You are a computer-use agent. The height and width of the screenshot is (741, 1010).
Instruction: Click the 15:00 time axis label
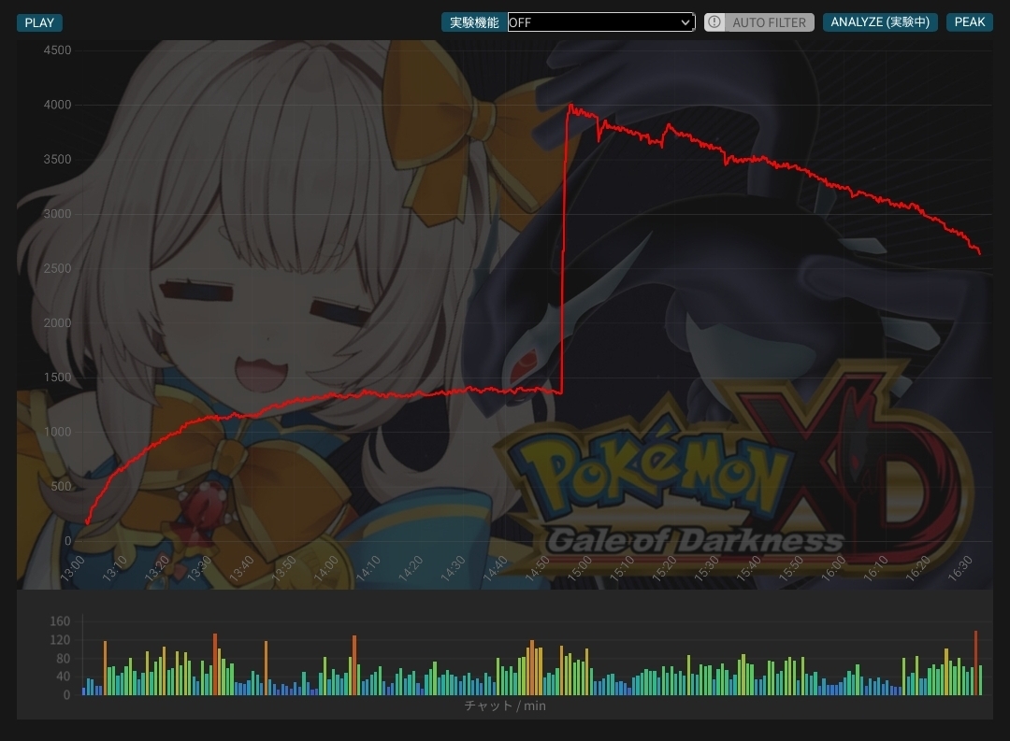580,569
